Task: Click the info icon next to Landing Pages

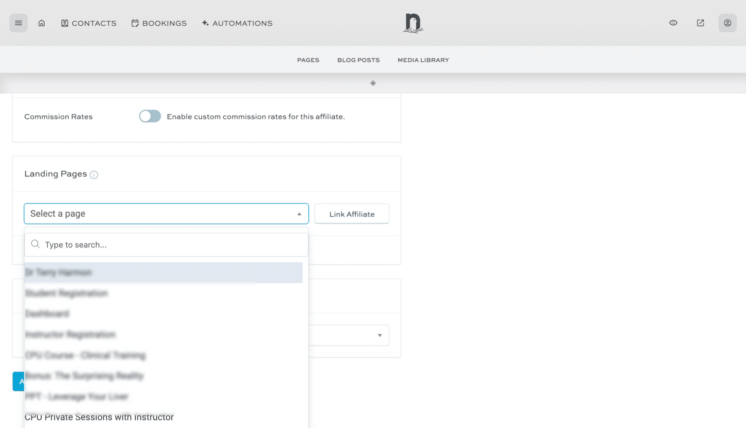Action: coord(94,175)
